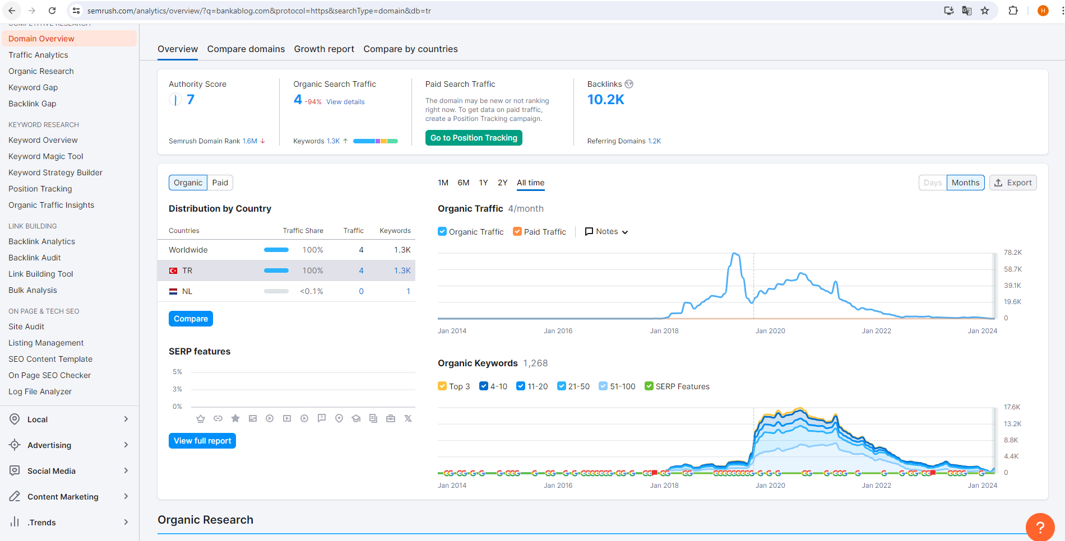Open Backlink Audit in sidebar
The height and width of the screenshot is (541, 1065).
click(x=35, y=258)
